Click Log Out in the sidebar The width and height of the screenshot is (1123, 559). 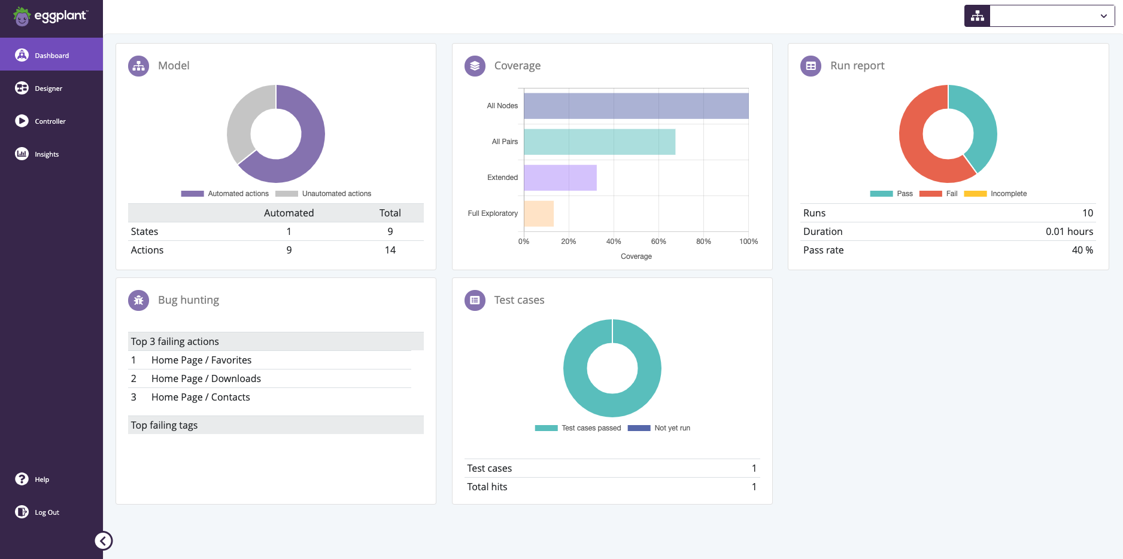coord(47,512)
